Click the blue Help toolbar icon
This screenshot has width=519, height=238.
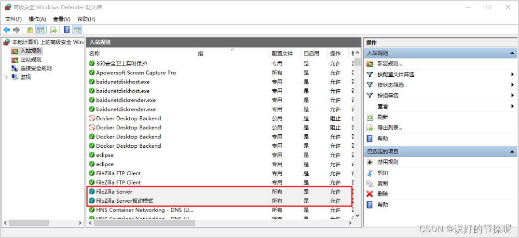67,30
